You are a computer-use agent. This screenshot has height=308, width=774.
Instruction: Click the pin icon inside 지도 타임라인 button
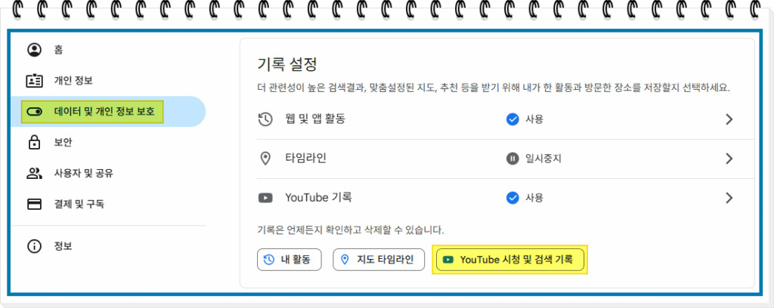pyautogui.click(x=345, y=260)
